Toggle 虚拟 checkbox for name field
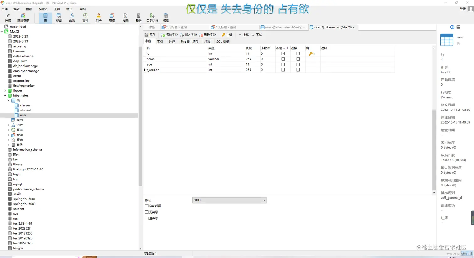The width and height of the screenshot is (474, 258). [x=298, y=59]
